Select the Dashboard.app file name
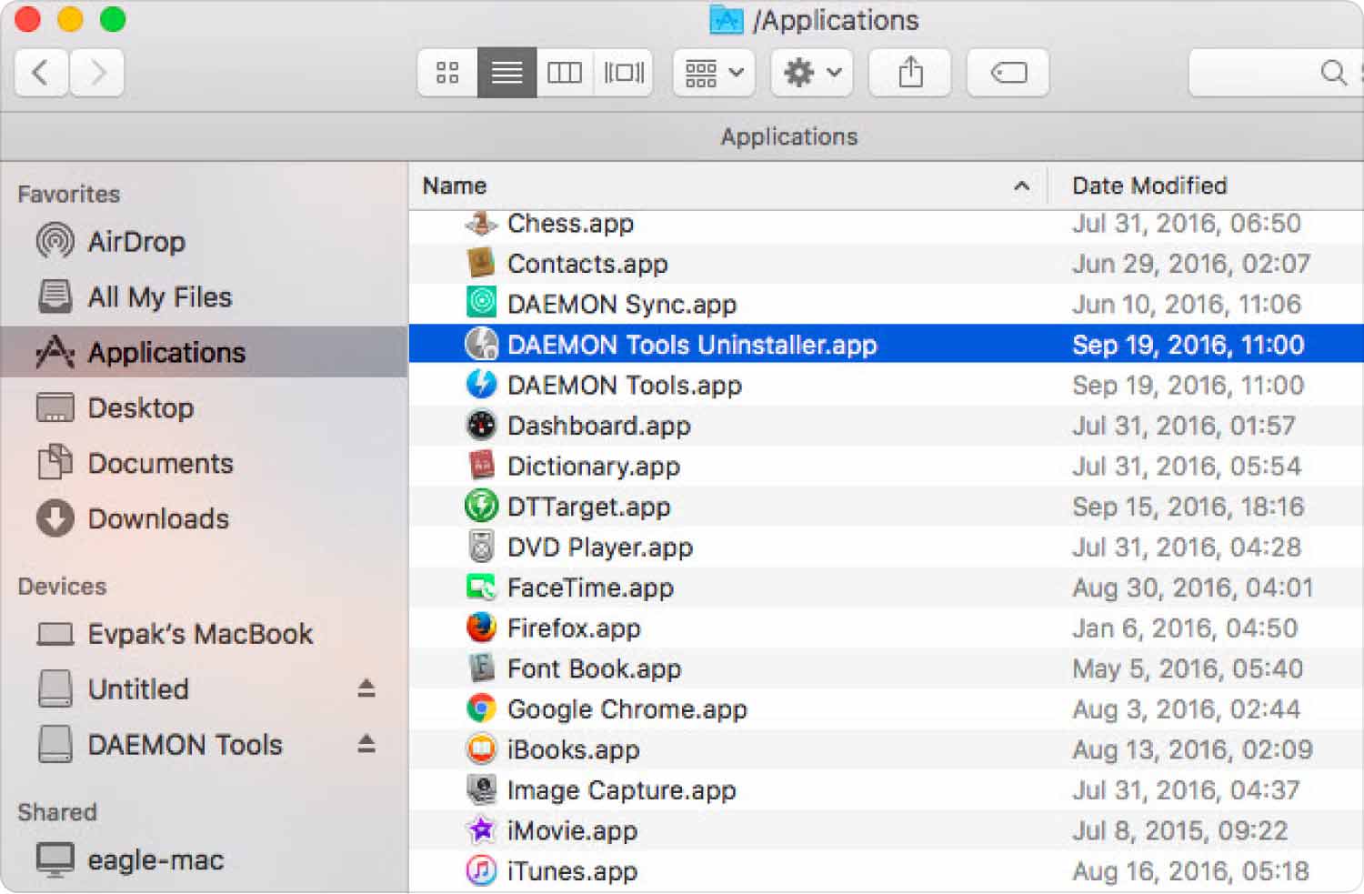 click(x=599, y=426)
